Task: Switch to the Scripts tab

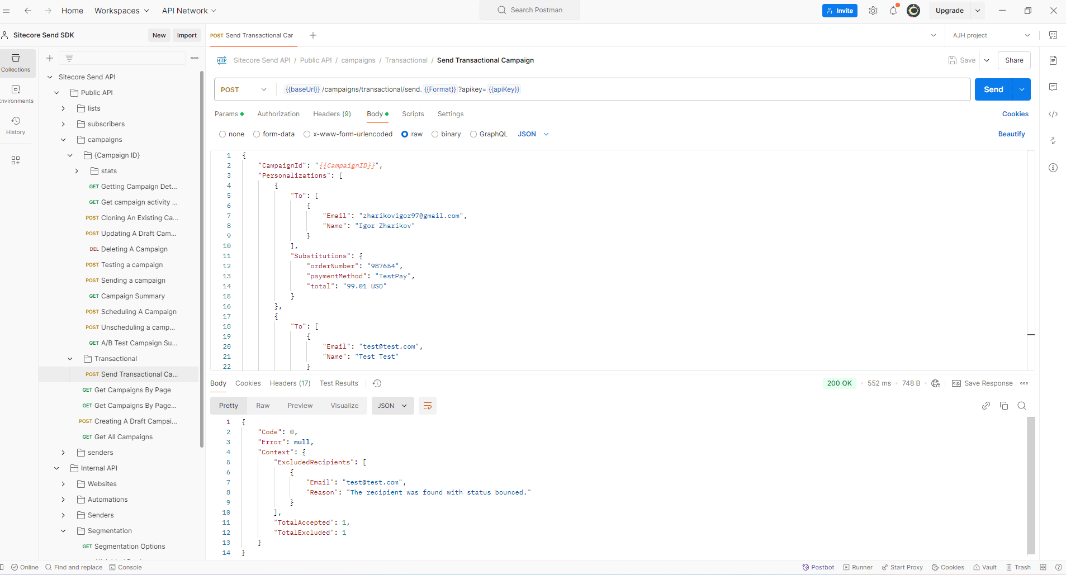Action: pyautogui.click(x=413, y=114)
